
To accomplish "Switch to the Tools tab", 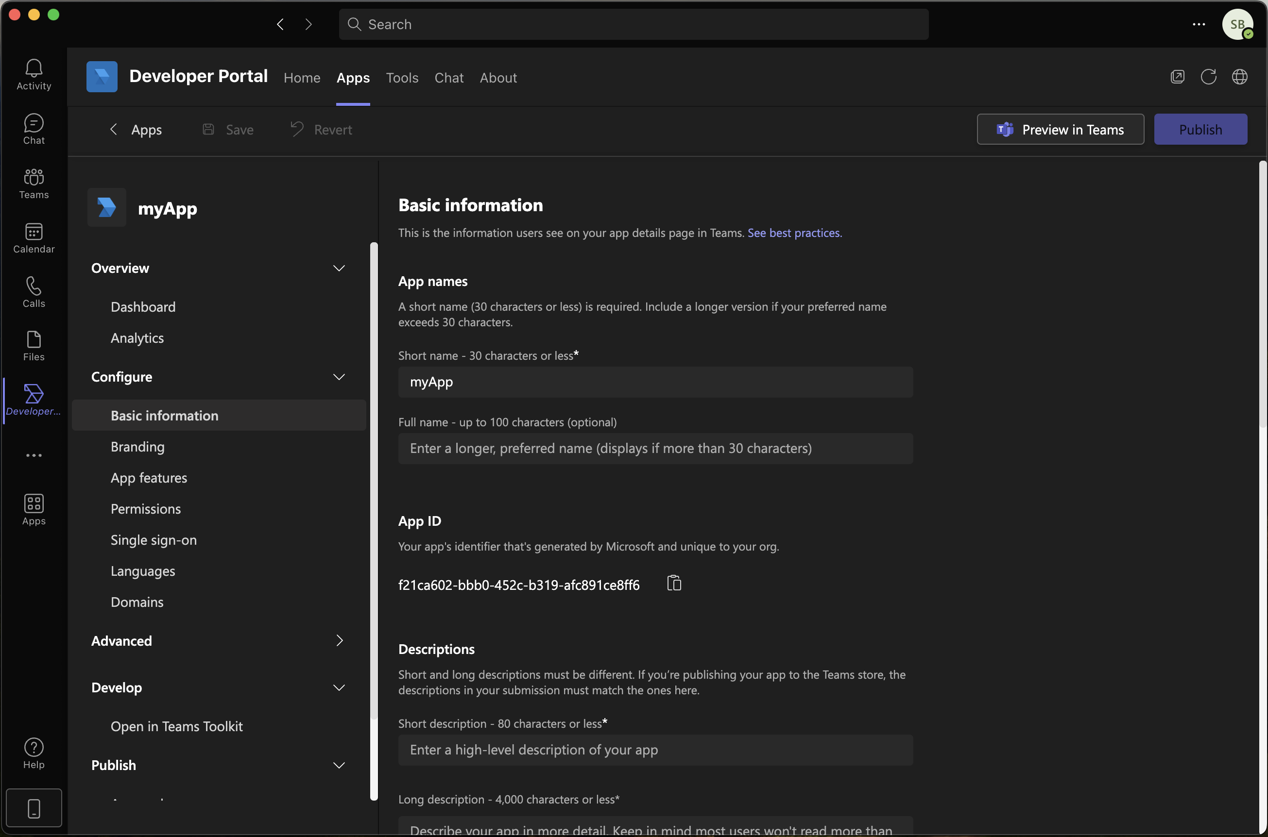I will coord(402,78).
